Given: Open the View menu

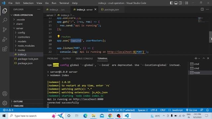Looking at the screenshot, I should [39, 3].
